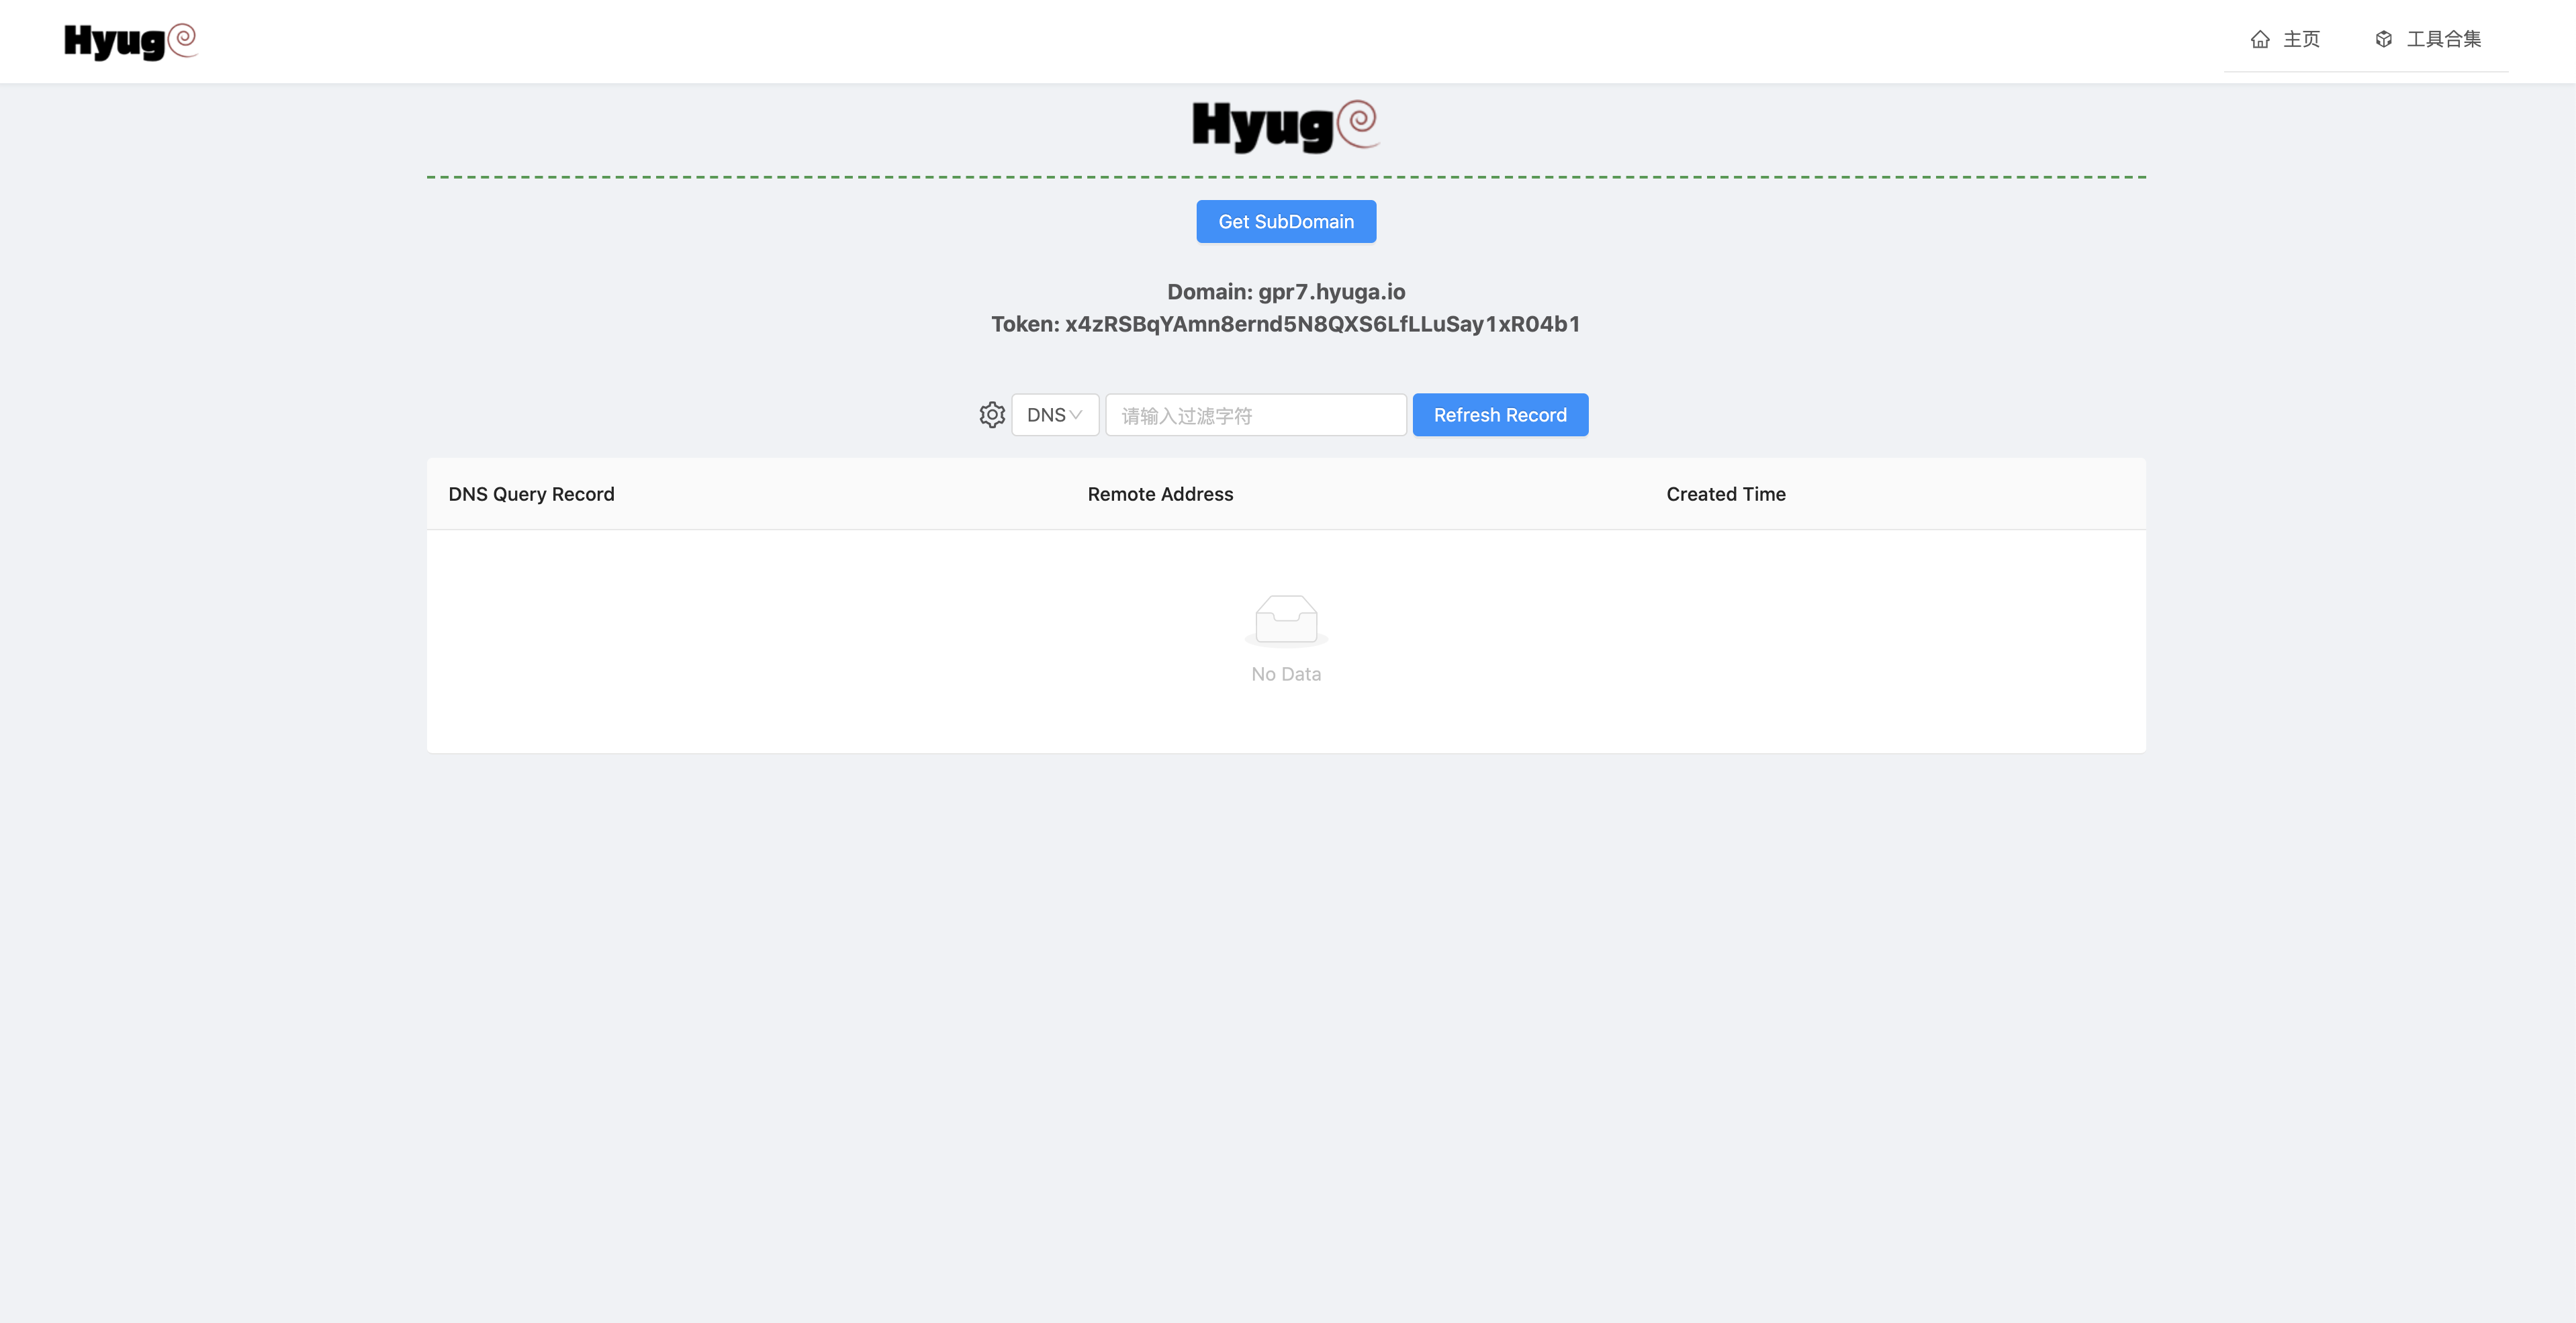Open the 工具合集 menu item

(2443, 39)
